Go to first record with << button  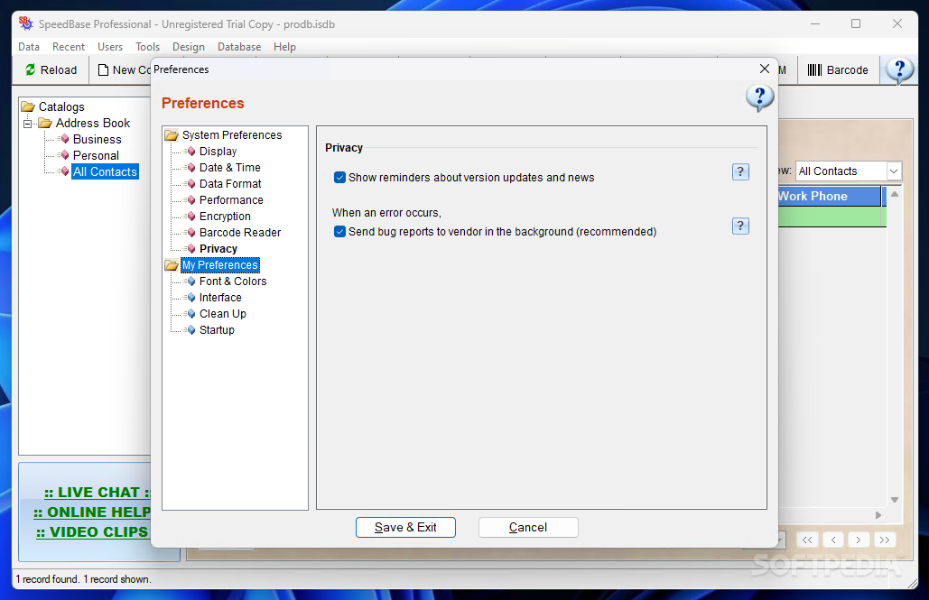pyautogui.click(x=807, y=540)
